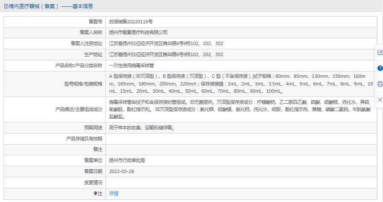The image size is (383, 202).
Task: Click the 预期用途 label
Action: pos(94,128)
